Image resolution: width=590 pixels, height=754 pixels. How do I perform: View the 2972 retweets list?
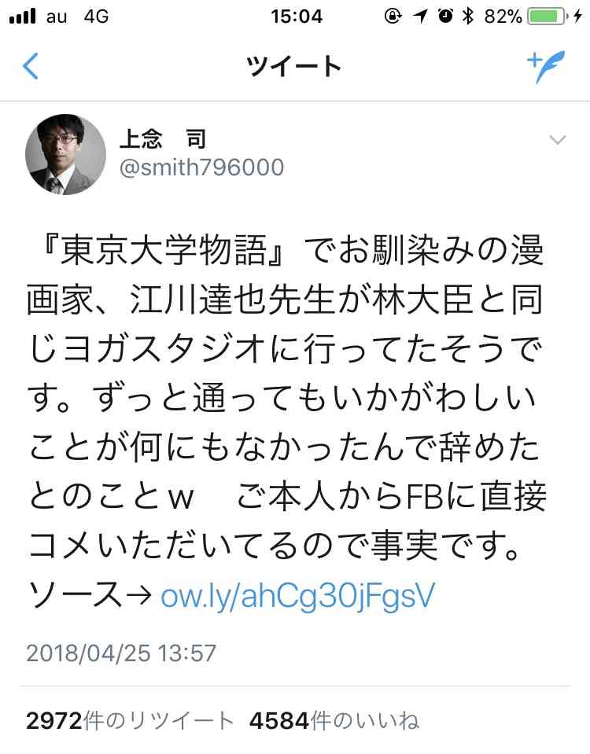pyautogui.click(x=130, y=720)
